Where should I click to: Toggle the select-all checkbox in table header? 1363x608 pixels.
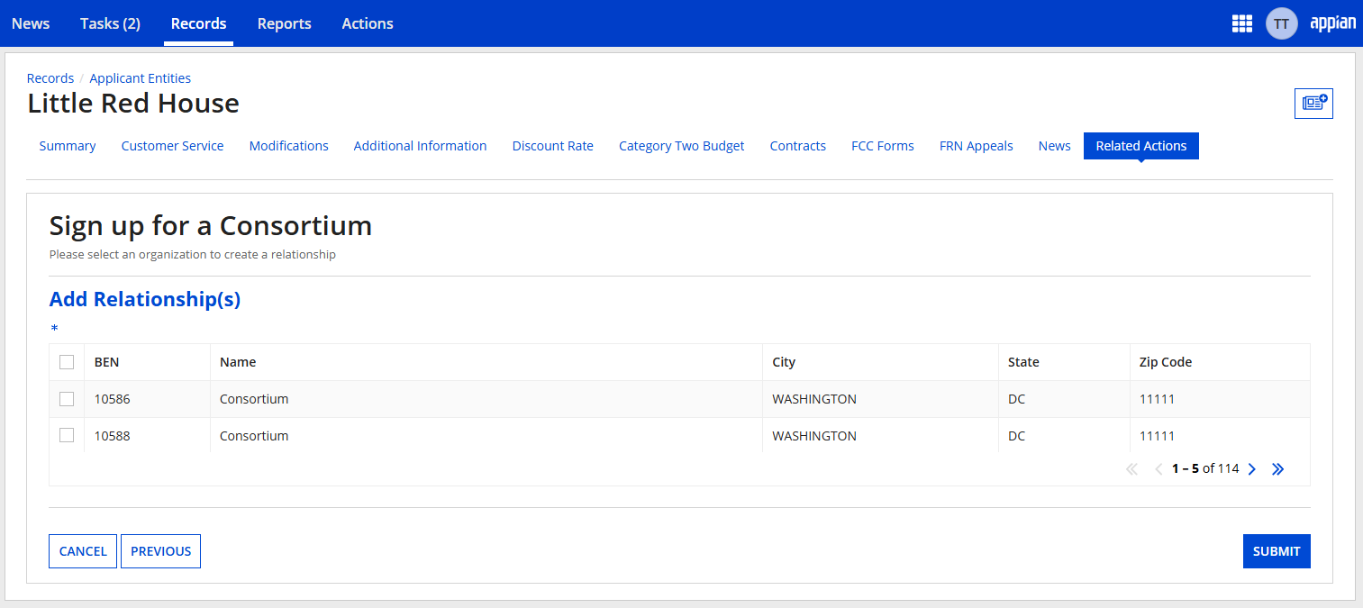point(67,362)
